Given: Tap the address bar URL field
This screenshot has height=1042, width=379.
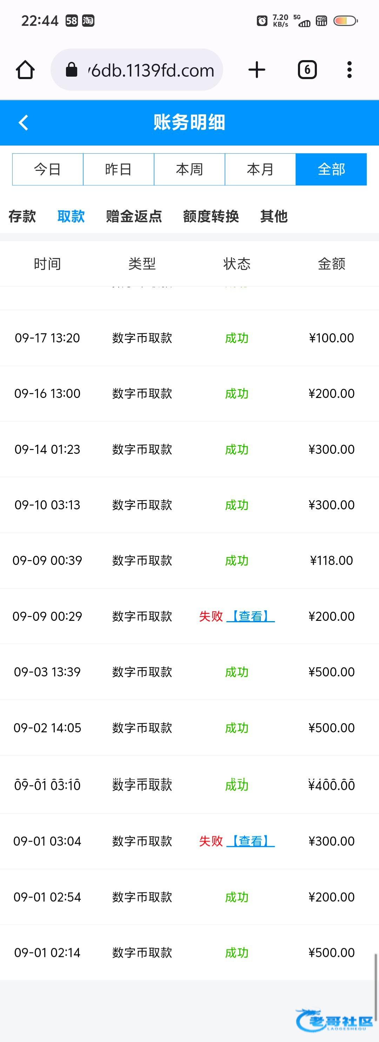Looking at the screenshot, I should 151,70.
